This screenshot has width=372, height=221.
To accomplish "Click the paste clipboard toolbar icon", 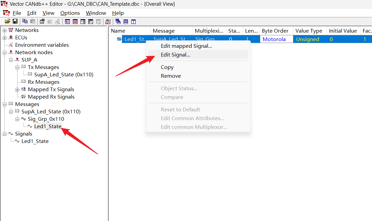I will click(33, 22).
